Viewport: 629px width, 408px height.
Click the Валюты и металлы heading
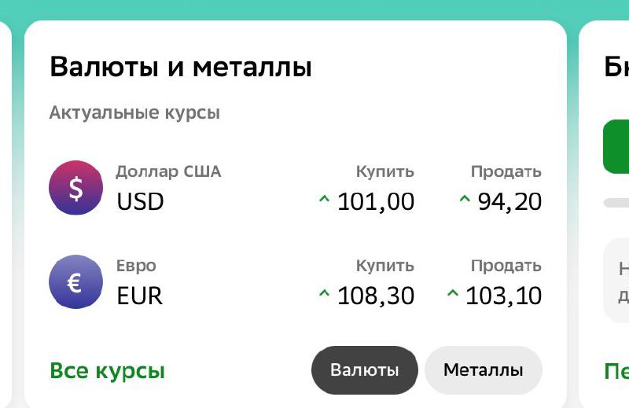point(181,68)
